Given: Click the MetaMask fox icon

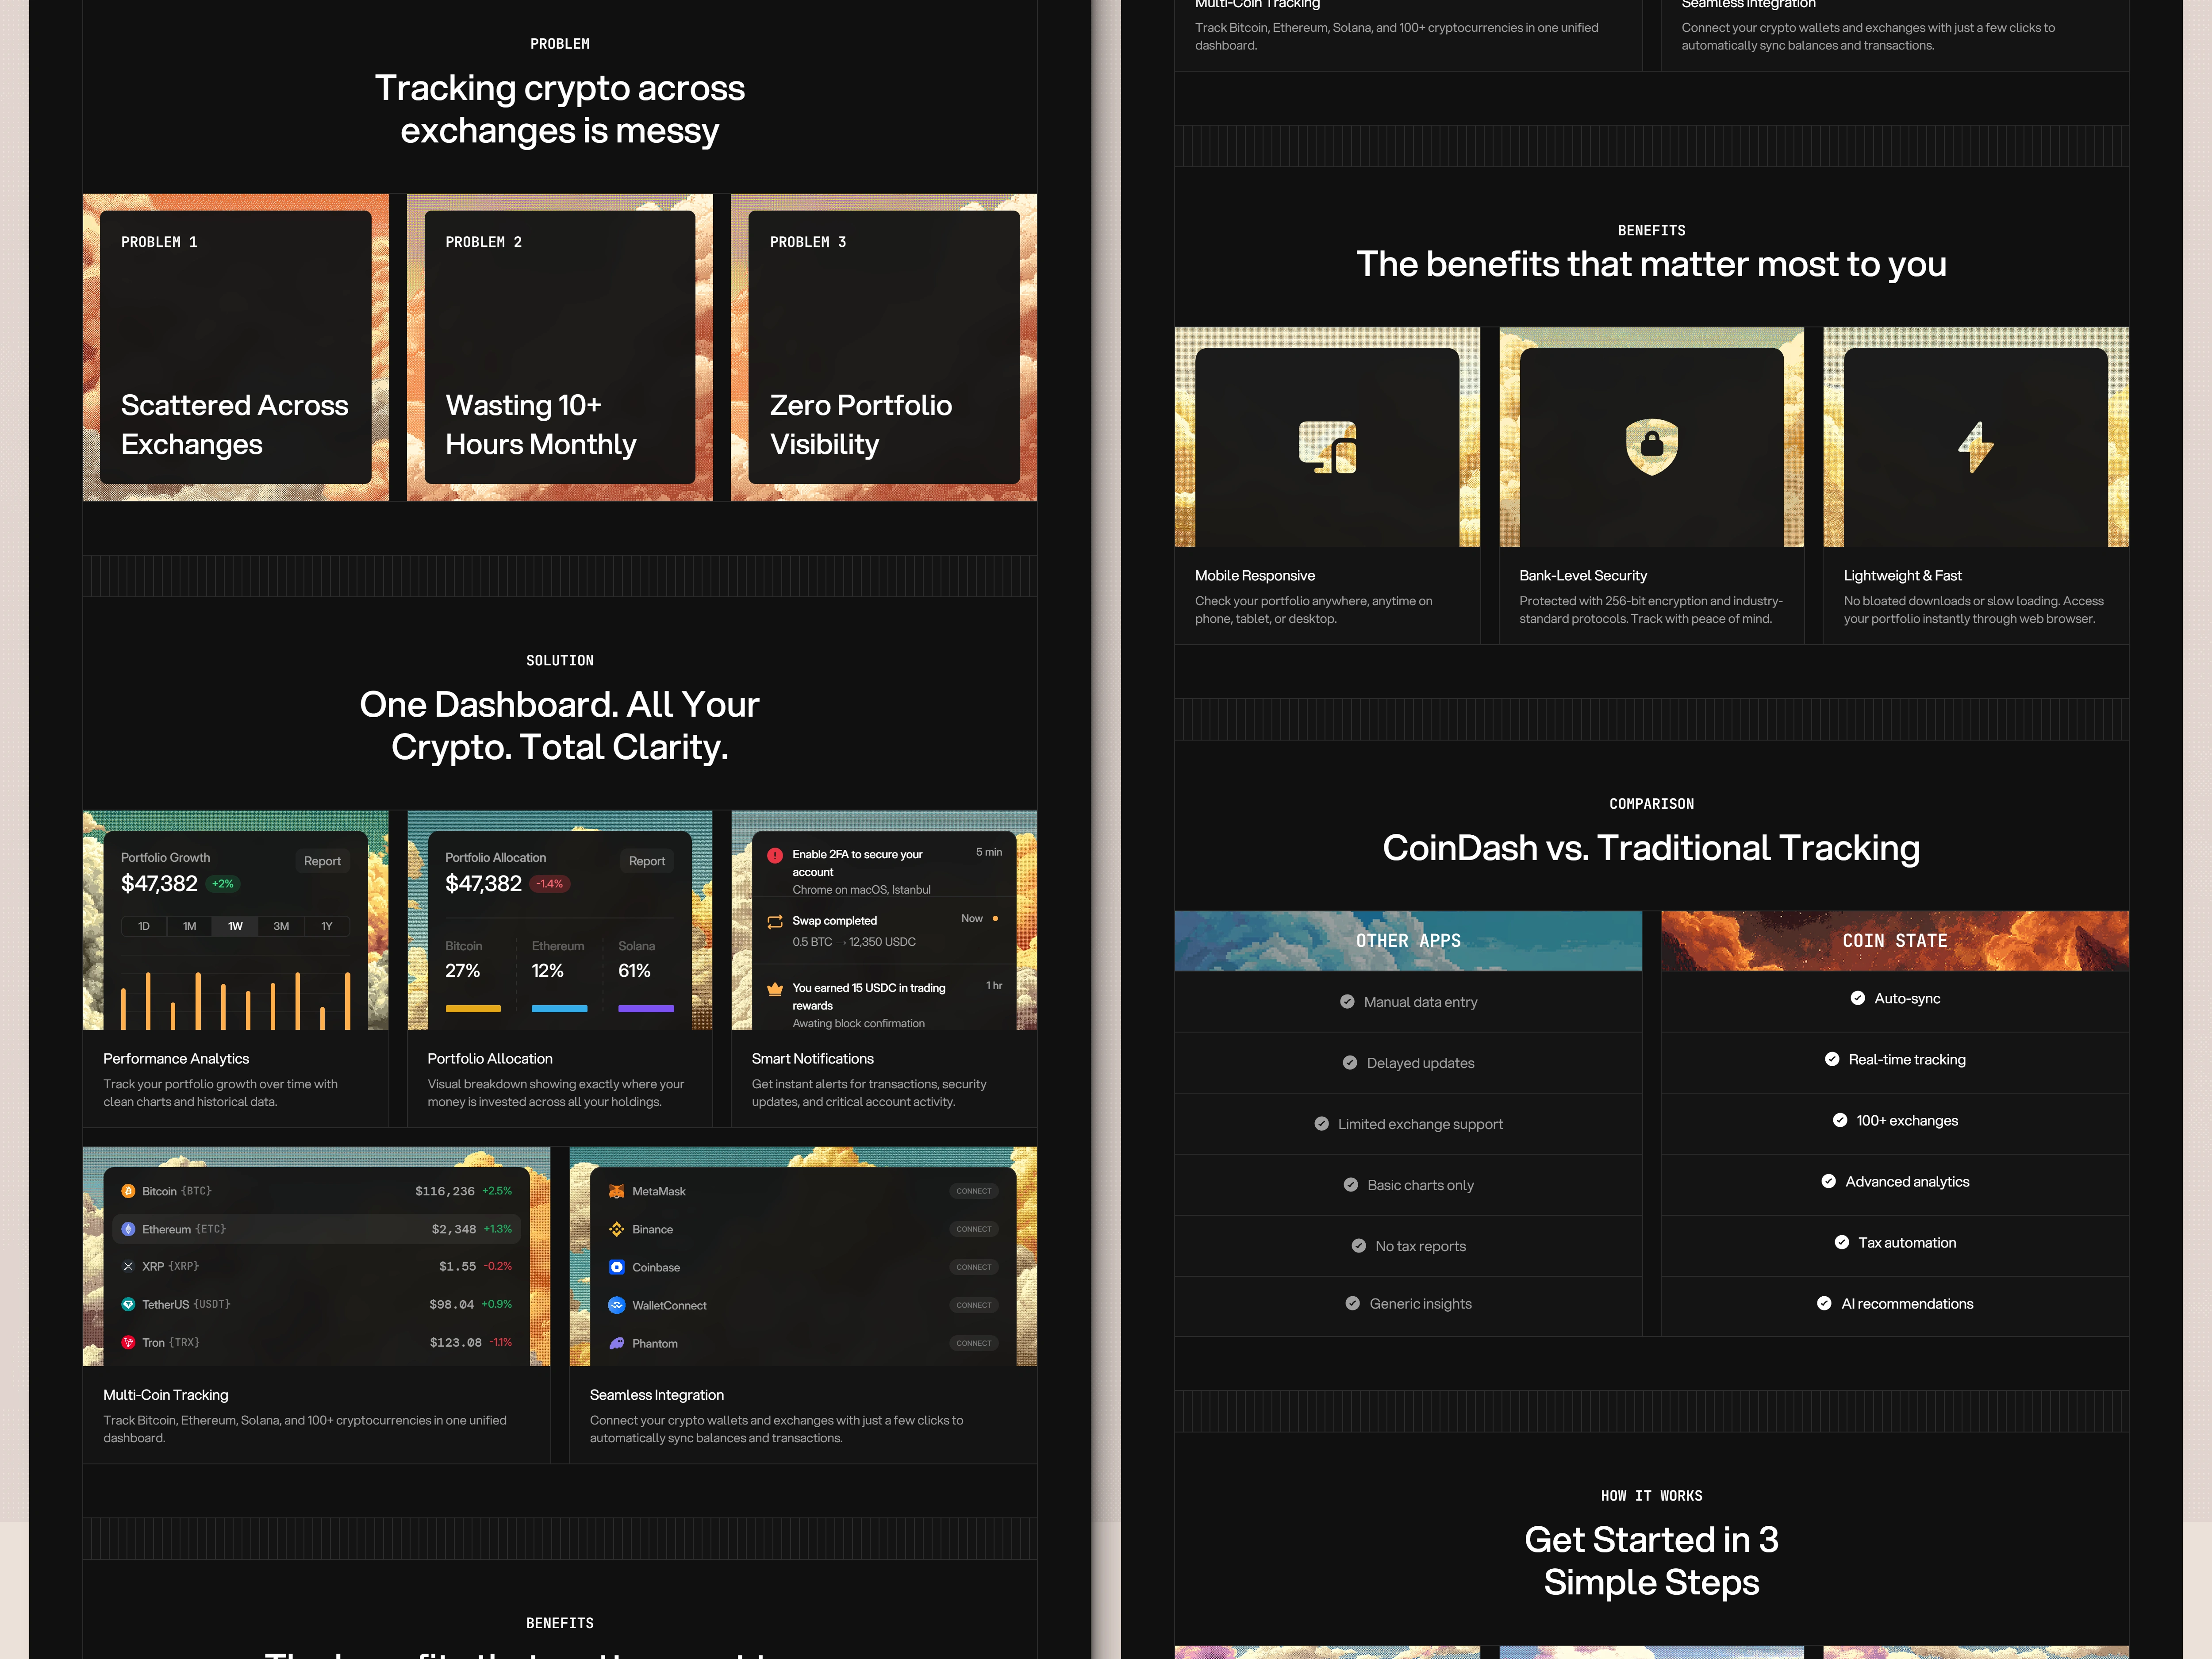Looking at the screenshot, I should tap(617, 1191).
